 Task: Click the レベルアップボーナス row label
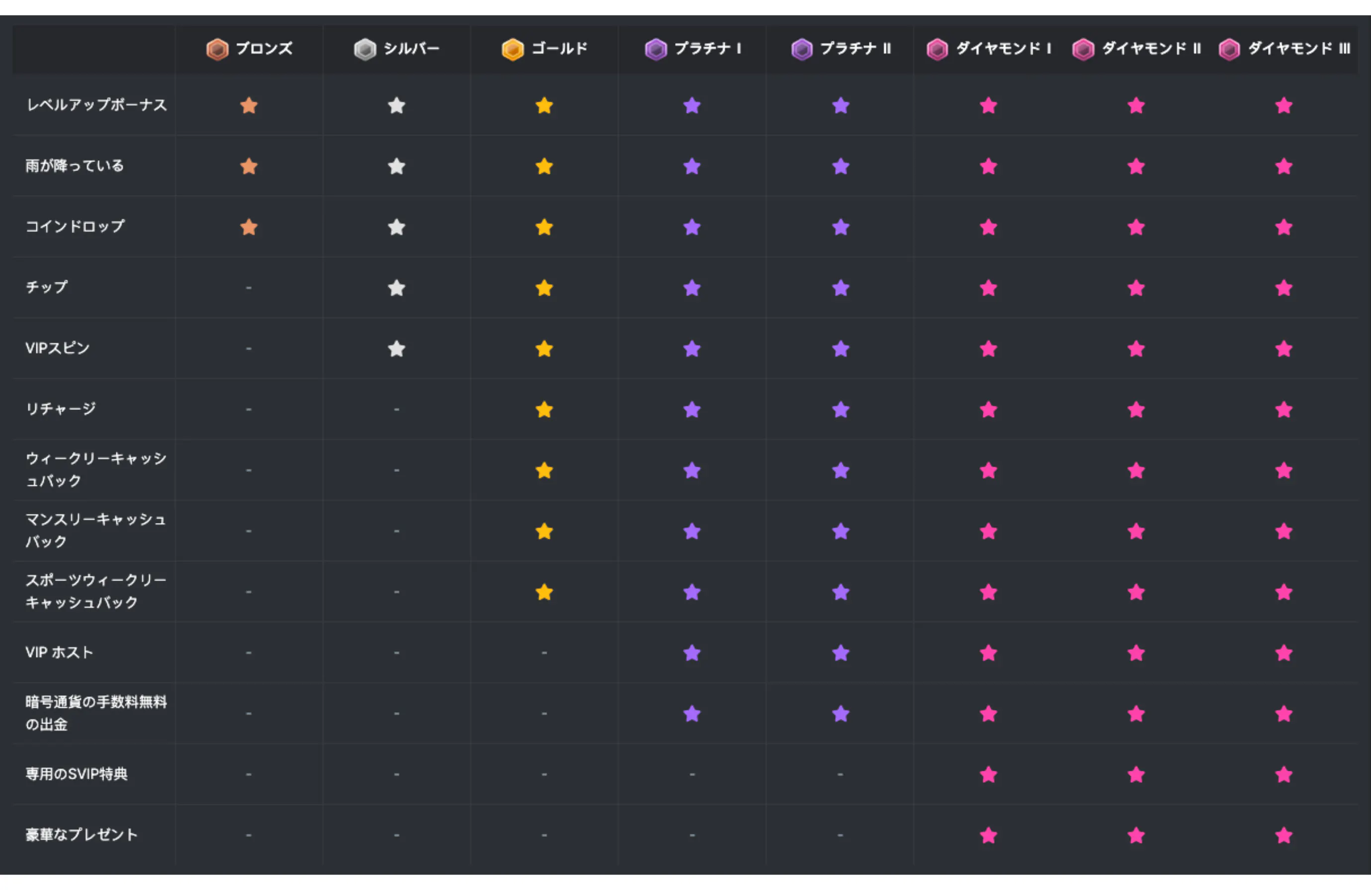(x=97, y=105)
